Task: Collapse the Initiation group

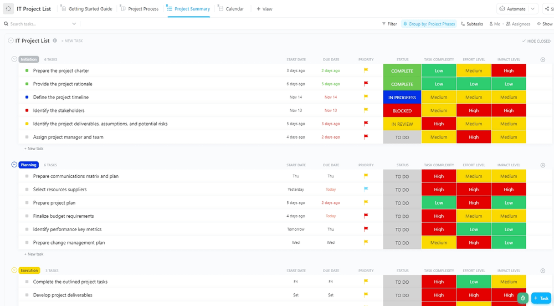Action: (14, 59)
